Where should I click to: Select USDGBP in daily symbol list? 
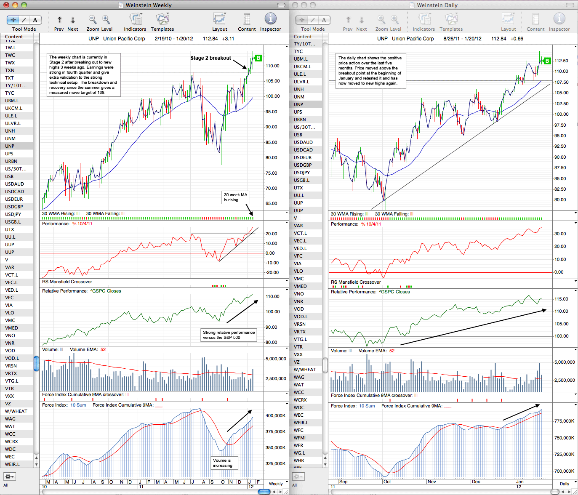(306, 165)
